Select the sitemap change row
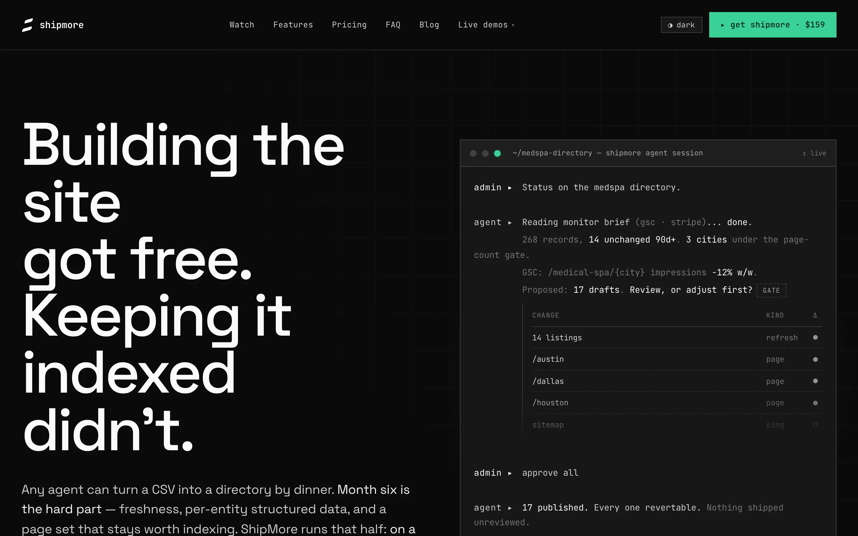 (x=677, y=425)
